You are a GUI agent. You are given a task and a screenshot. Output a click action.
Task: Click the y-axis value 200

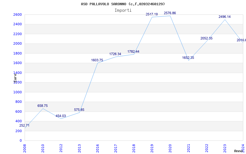(19, 131)
